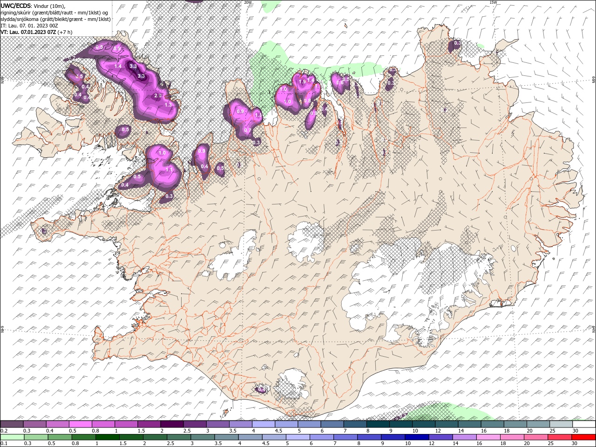596x447 pixels.
Task: Select the bright pink snow swatch labeled 0.5
Action: [80, 424]
